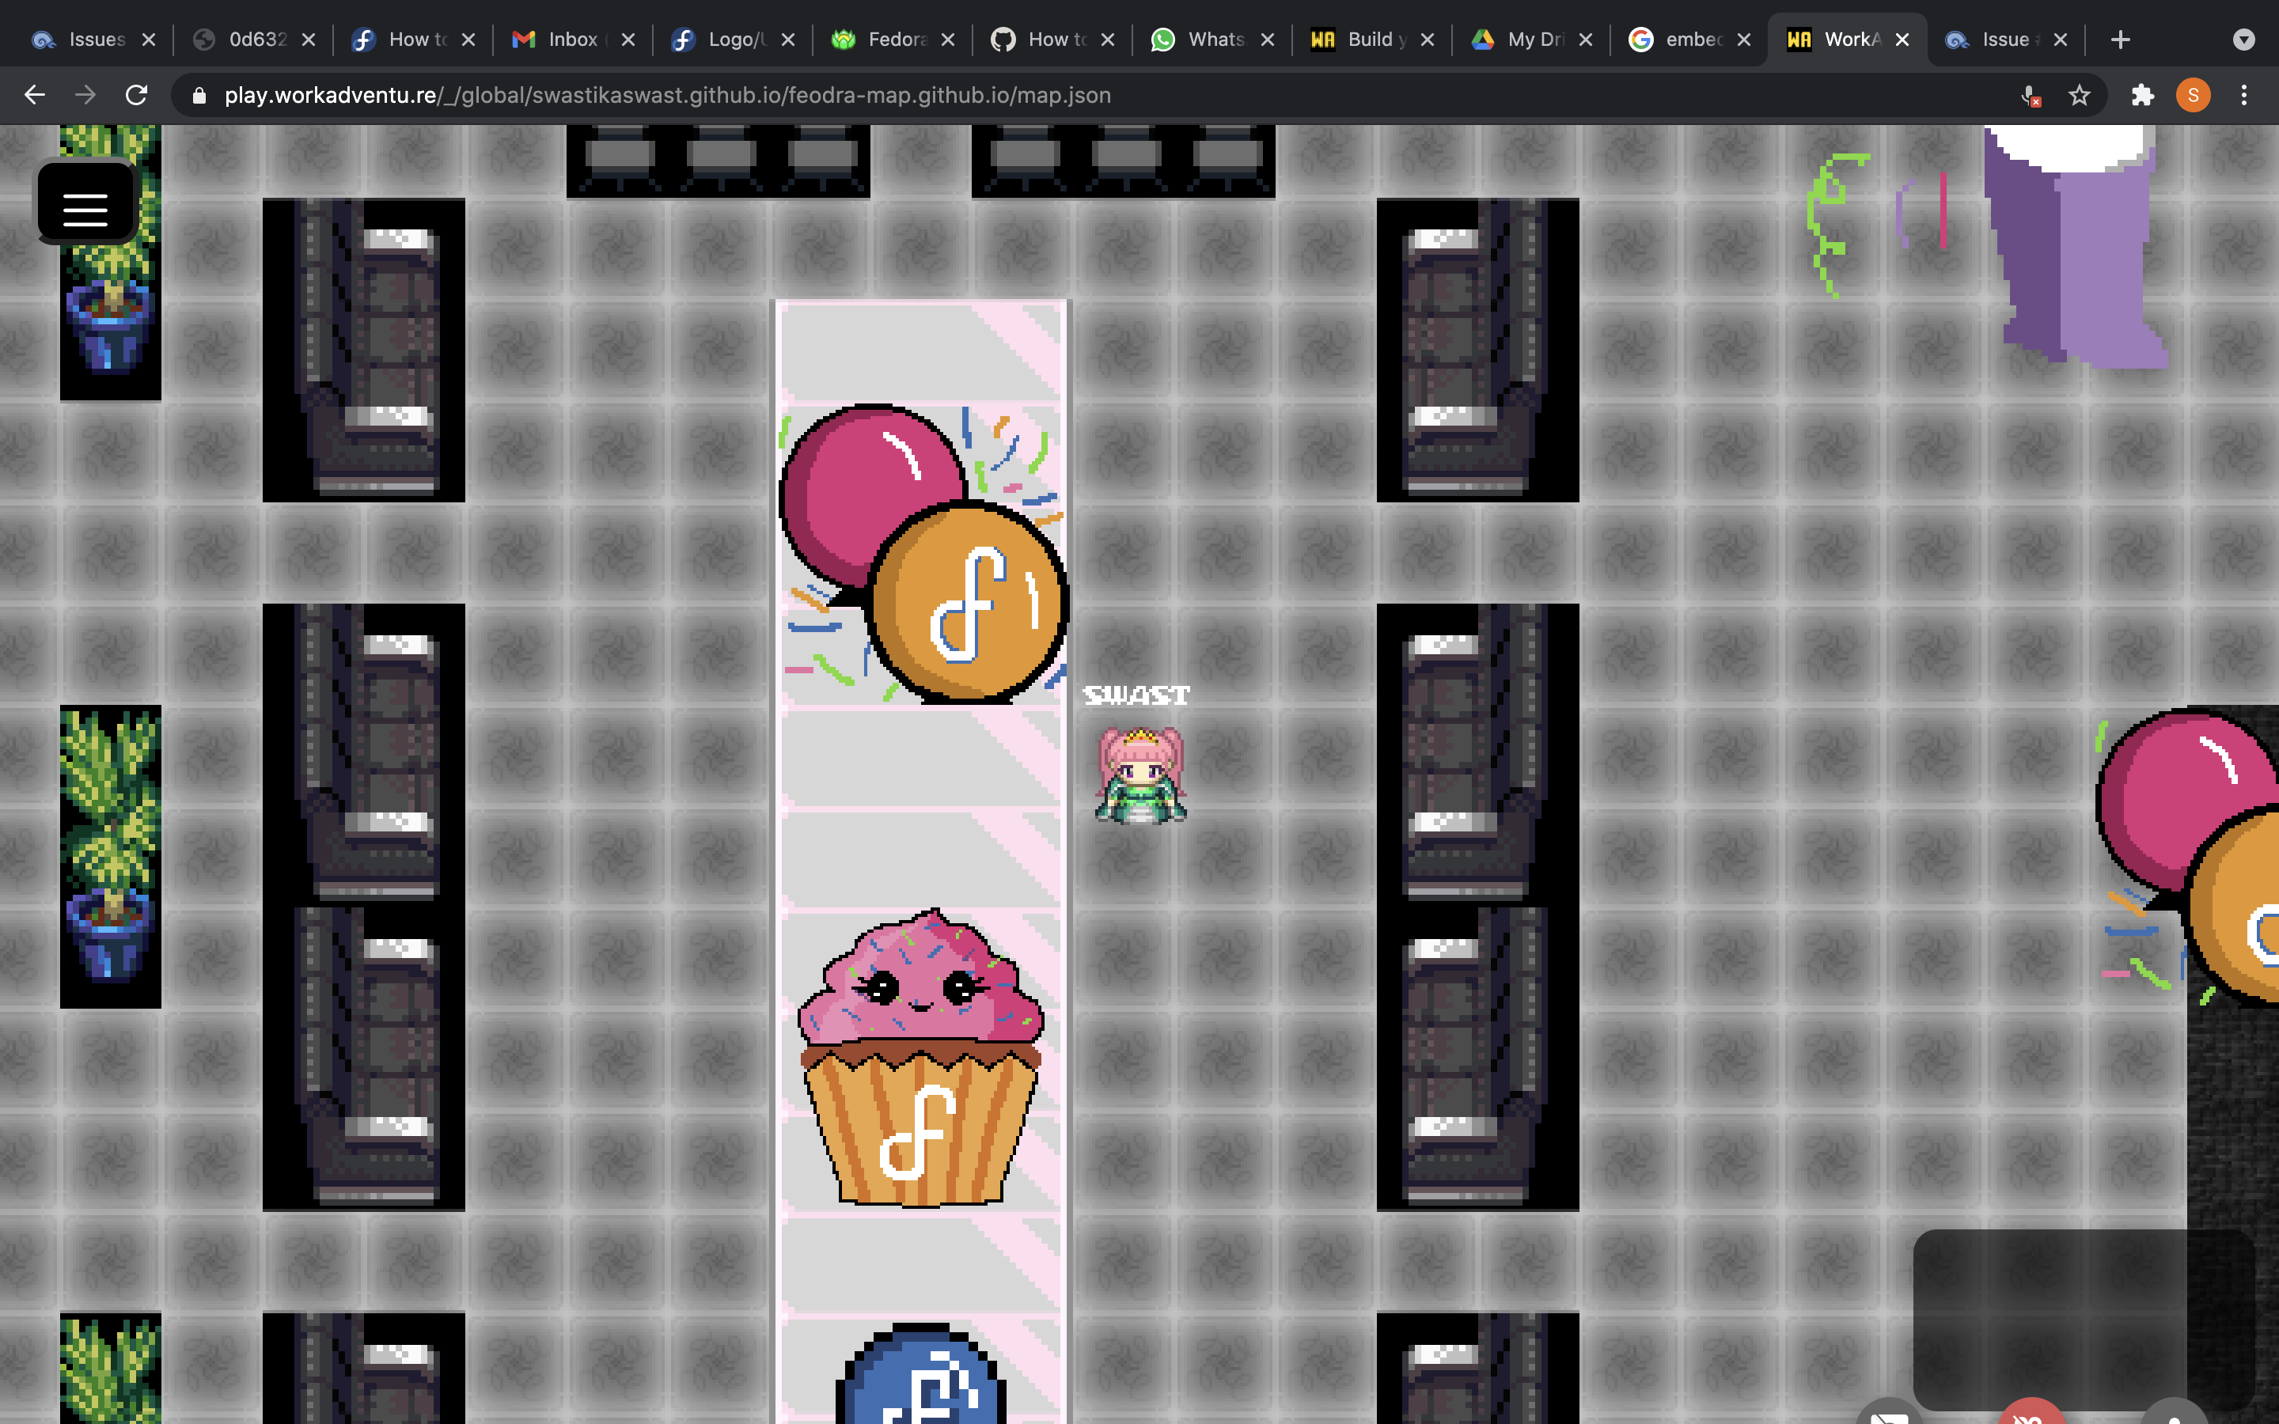Close the Fedora-icon How to tab
Image resolution: width=2279 pixels, height=1424 pixels.
click(468, 40)
